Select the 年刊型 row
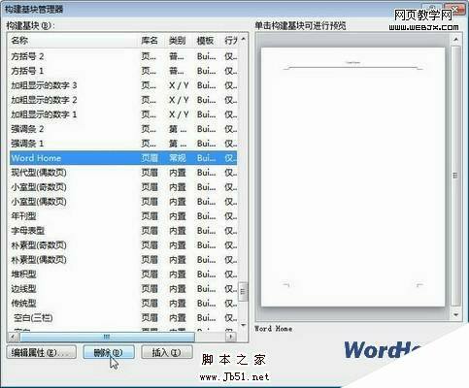The width and height of the screenshot is (469, 388). (x=123, y=216)
